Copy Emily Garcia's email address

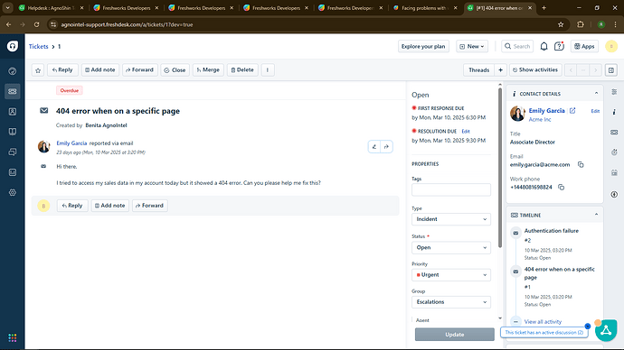pyautogui.click(x=581, y=164)
